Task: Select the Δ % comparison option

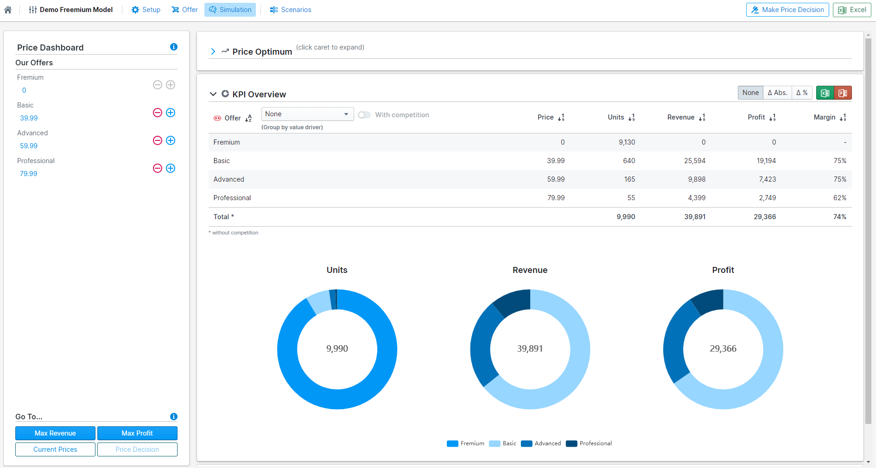Action: pyautogui.click(x=802, y=93)
